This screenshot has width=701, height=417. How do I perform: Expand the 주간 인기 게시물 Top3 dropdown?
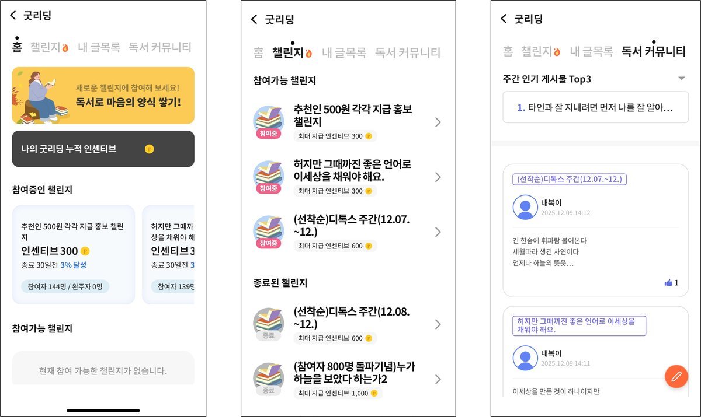click(681, 79)
